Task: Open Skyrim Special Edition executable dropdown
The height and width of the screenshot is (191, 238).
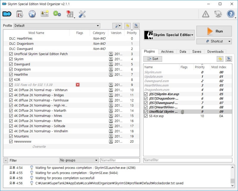Action: click(169, 35)
